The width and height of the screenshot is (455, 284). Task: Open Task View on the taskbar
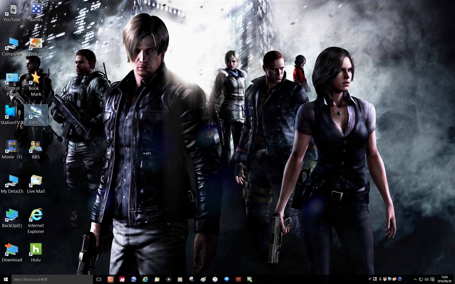click(99, 280)
